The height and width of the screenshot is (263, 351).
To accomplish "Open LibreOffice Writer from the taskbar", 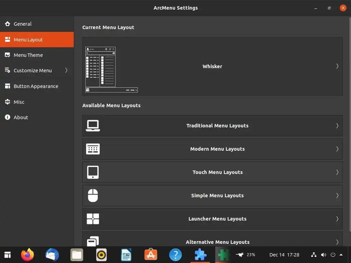I will (126, 255).
